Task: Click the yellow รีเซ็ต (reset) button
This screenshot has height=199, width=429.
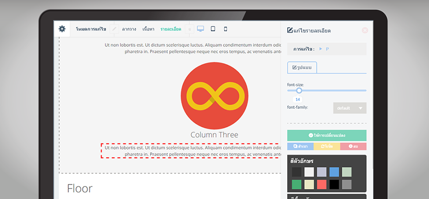Action: point(326,147)
